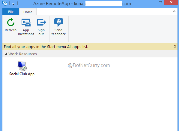Open the quick access toolbar dropdown
Image resolution: width=179 pixels, height=131 pixels.
(x=13, y=4)
